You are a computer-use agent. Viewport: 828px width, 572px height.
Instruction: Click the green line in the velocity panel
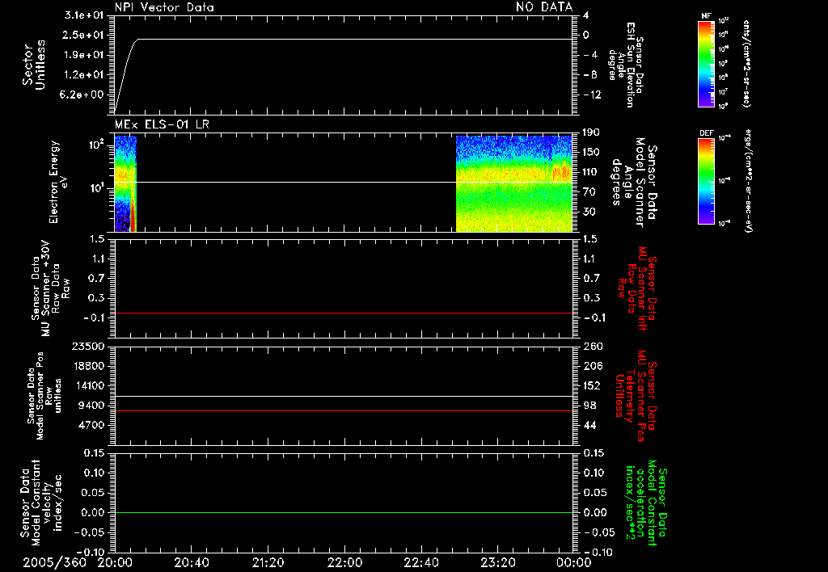[343, 513]
